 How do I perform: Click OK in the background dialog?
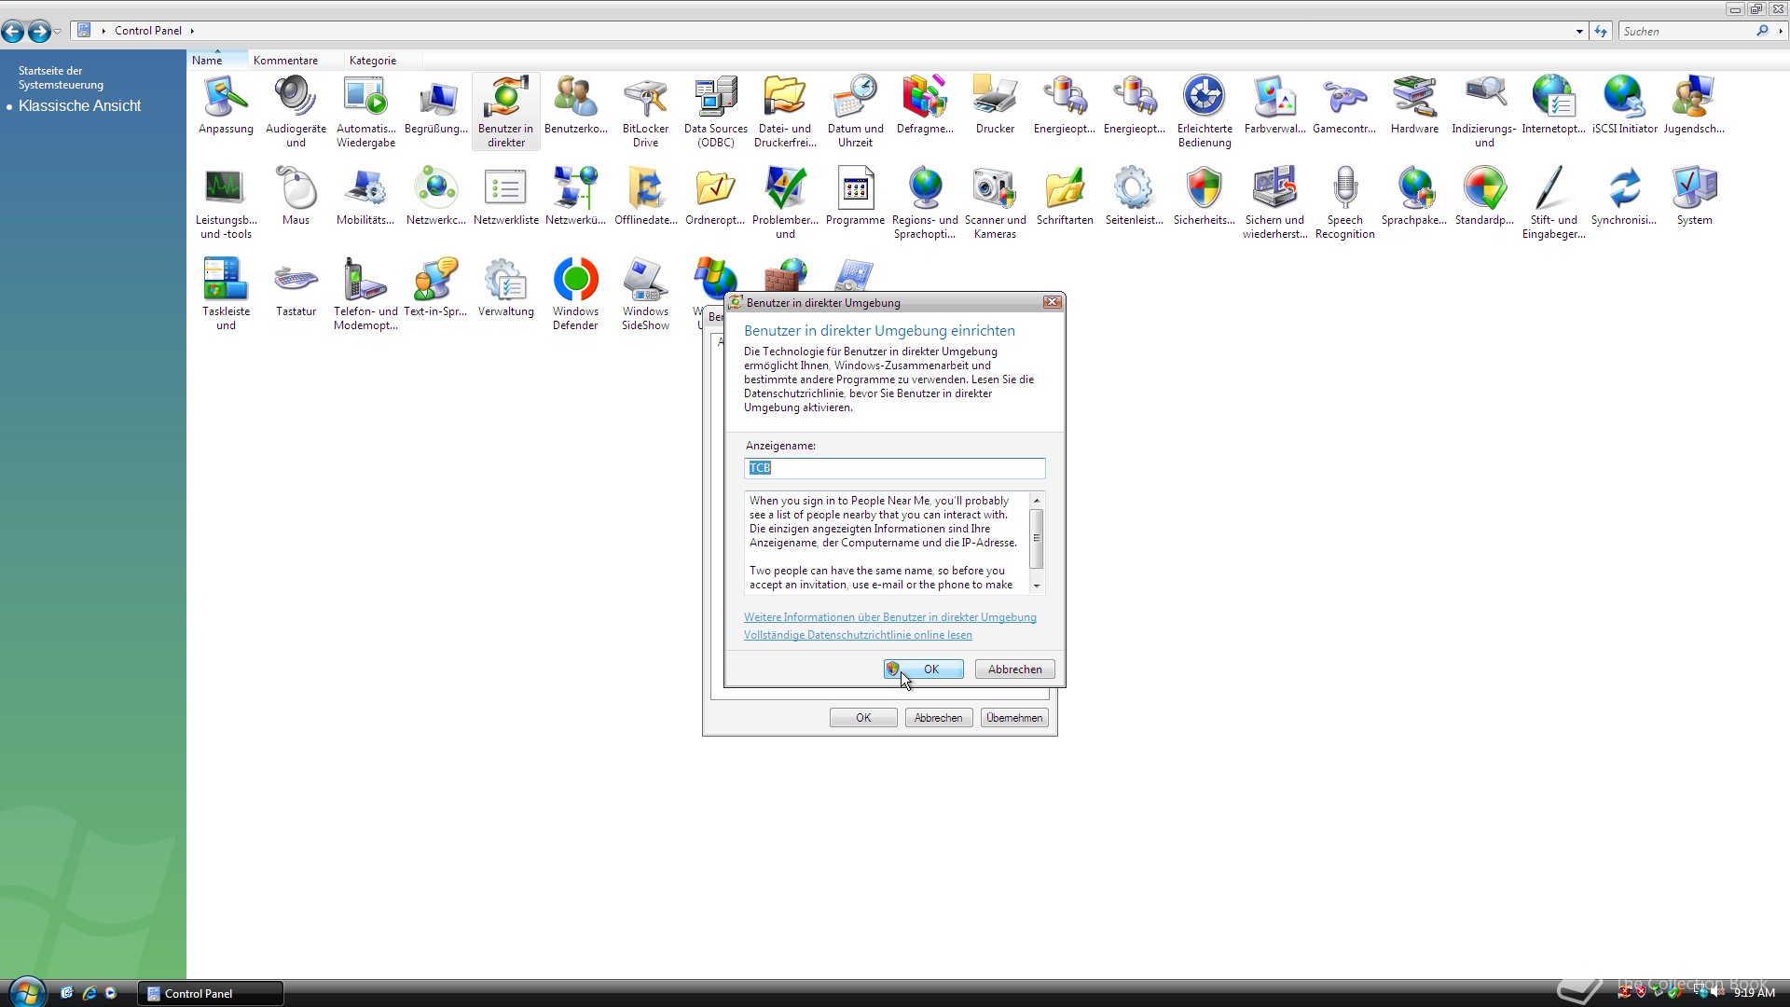[863, 718]
